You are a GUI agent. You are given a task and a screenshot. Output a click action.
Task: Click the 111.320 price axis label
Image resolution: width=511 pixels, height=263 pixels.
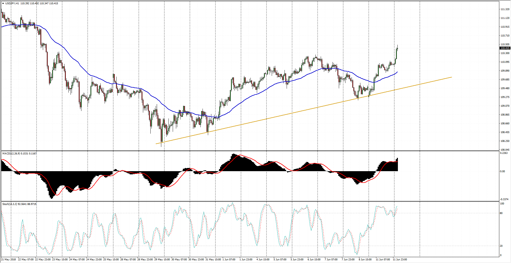coord(505,9)
